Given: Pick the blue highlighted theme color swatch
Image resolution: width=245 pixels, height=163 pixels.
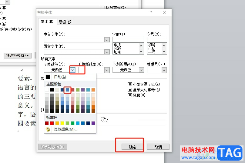Looking at the screenshot, I should coord(68,90).
